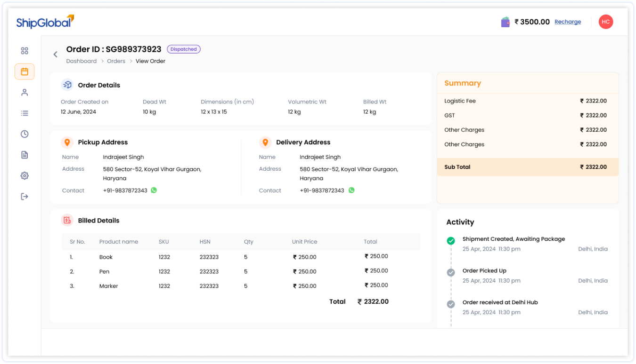Click the Pickup Address location pin icon
The height and width of the screenshot is (364, 636).
[68, 142]
